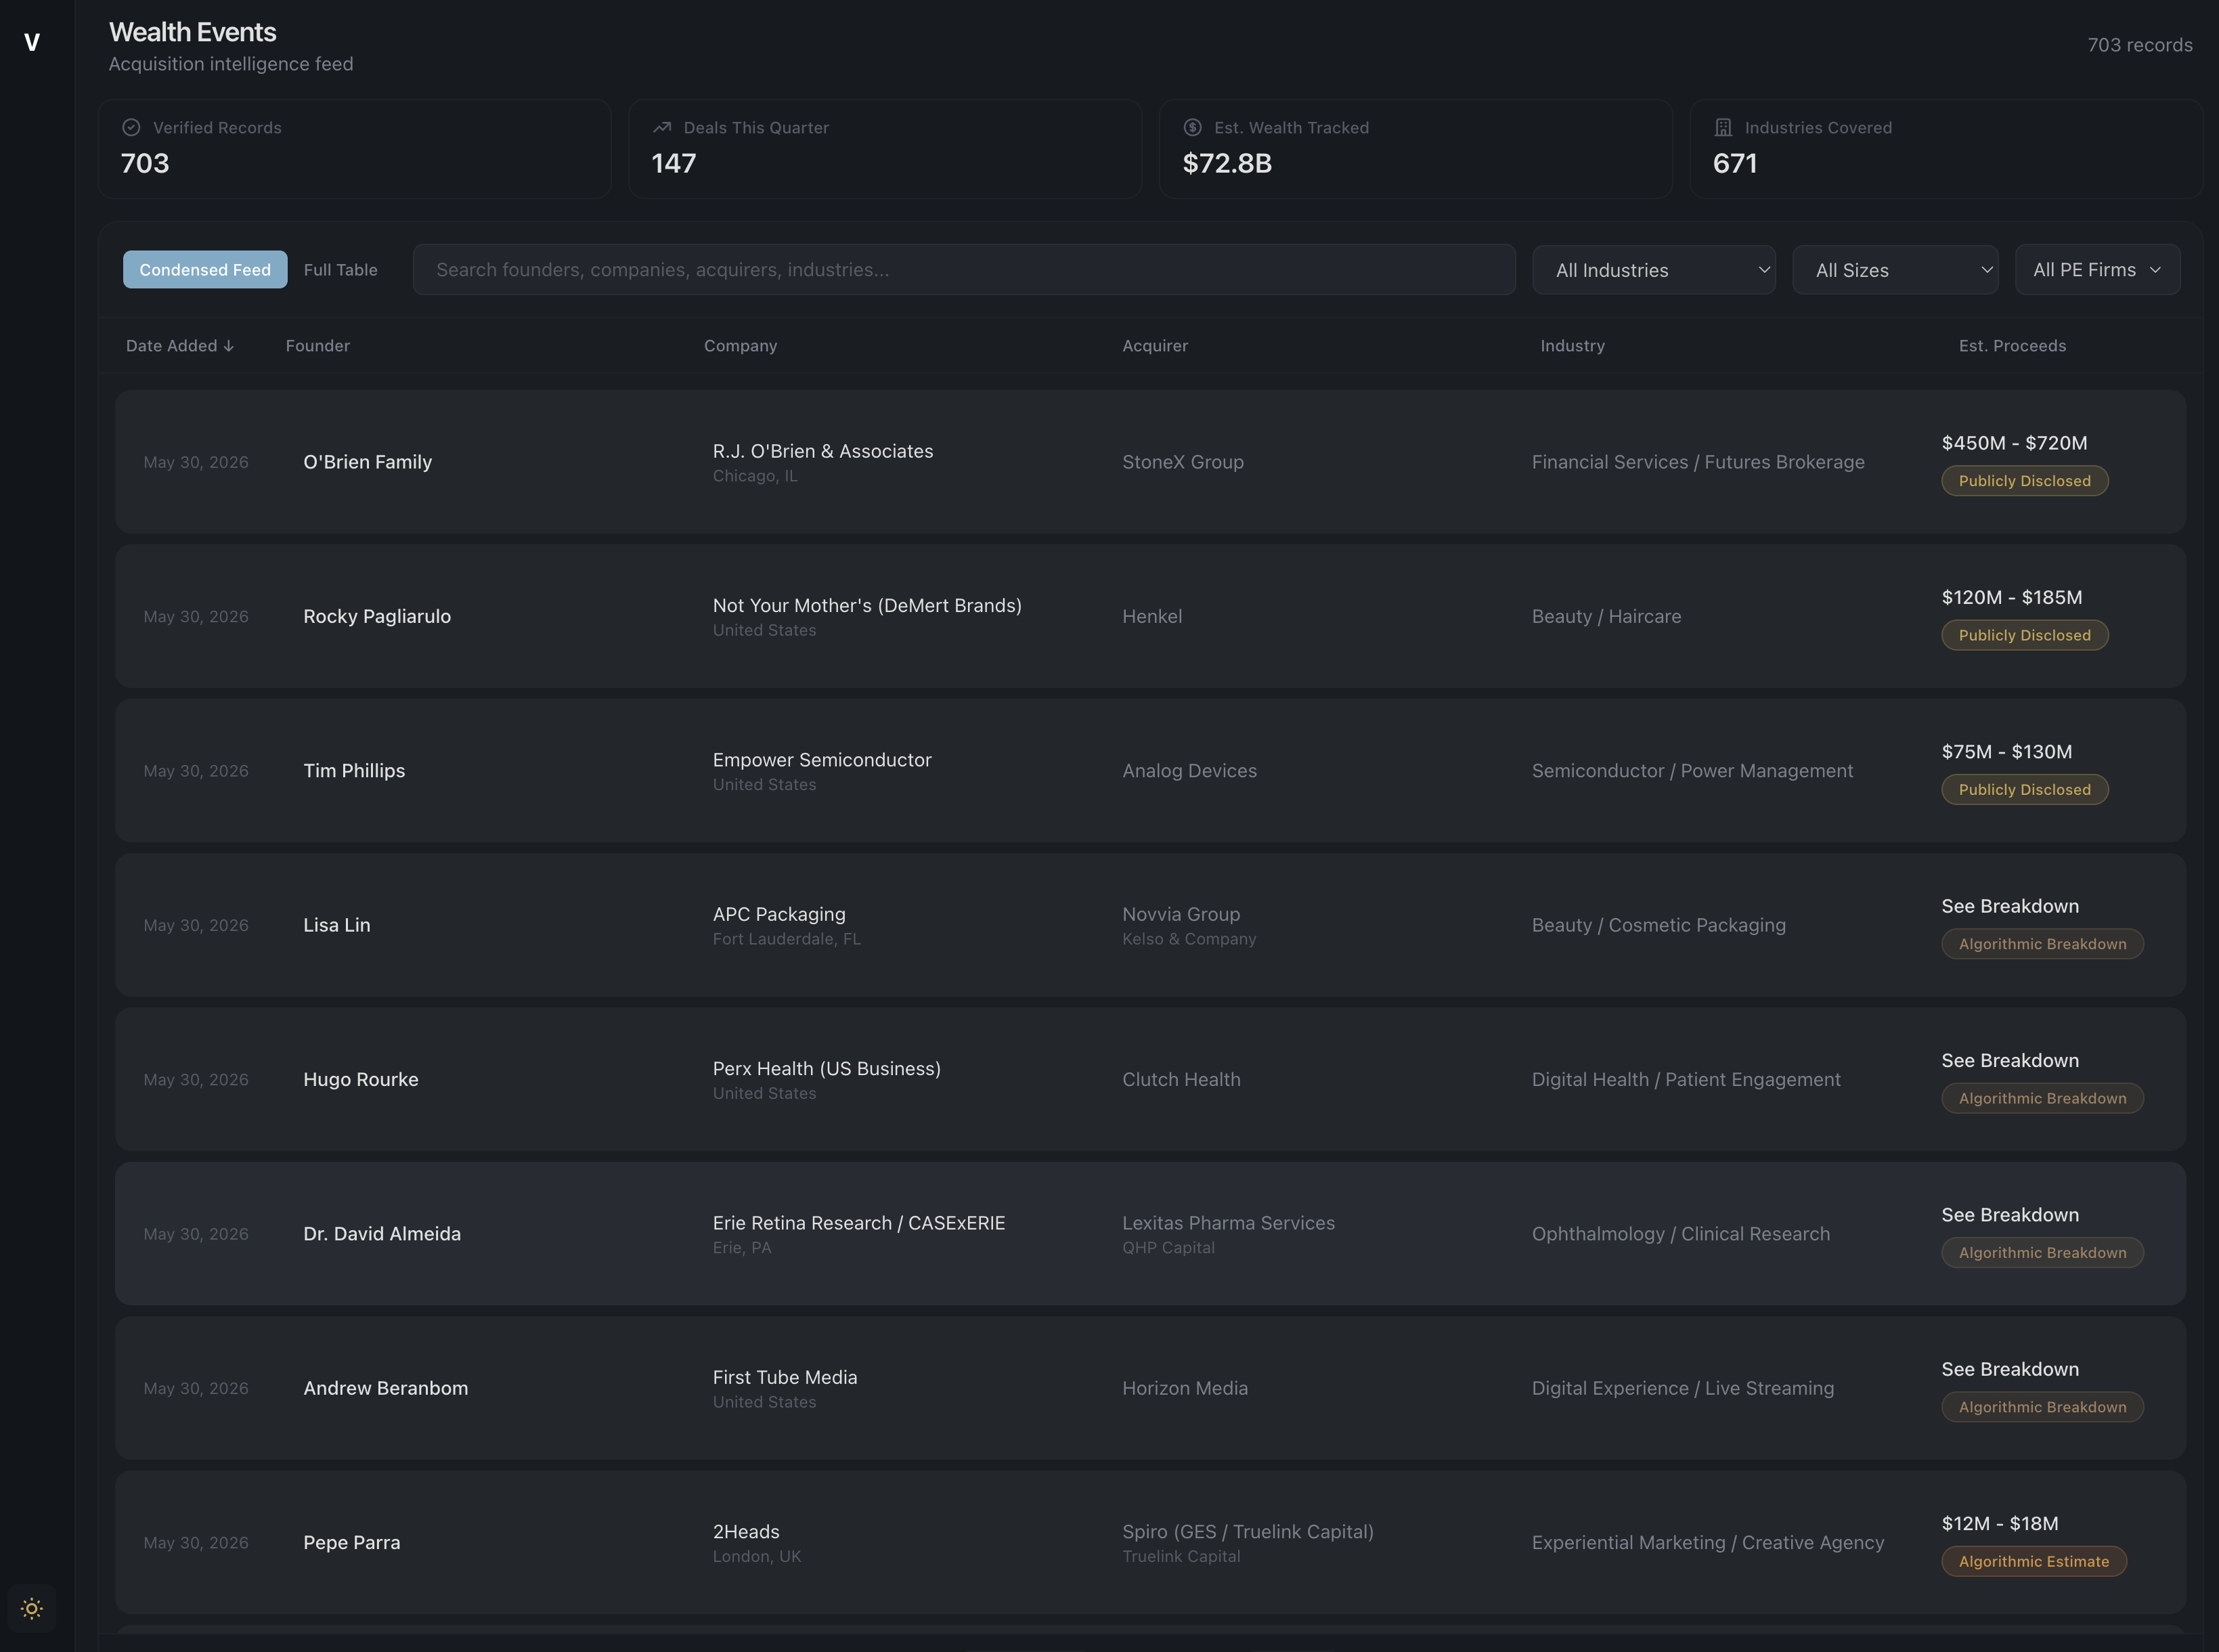Viewport: 2219px width, 1652px height.
Task: Click the Lexitas Pharma Services acquirer
Action: [1229, 1223]
